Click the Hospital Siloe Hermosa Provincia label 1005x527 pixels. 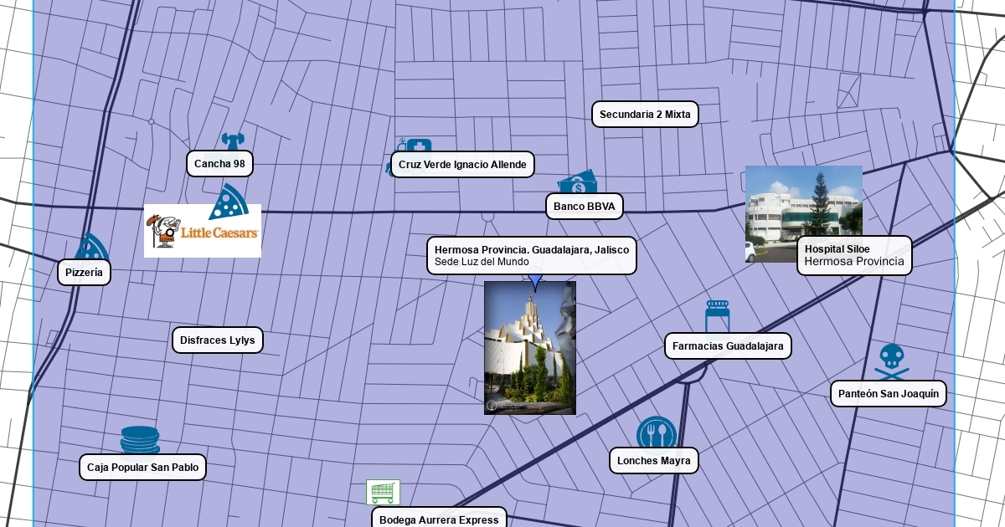[854, 255]
